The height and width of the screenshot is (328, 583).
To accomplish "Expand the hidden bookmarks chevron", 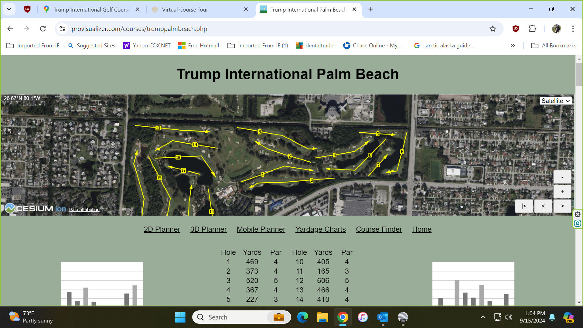I will pos(513,46).
